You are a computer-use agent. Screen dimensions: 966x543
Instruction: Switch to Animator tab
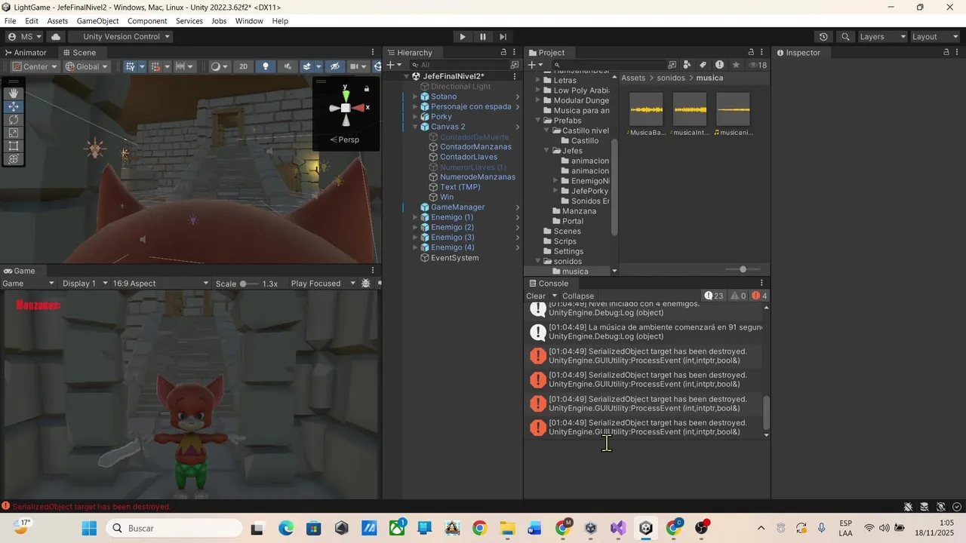tap(25, 53)
